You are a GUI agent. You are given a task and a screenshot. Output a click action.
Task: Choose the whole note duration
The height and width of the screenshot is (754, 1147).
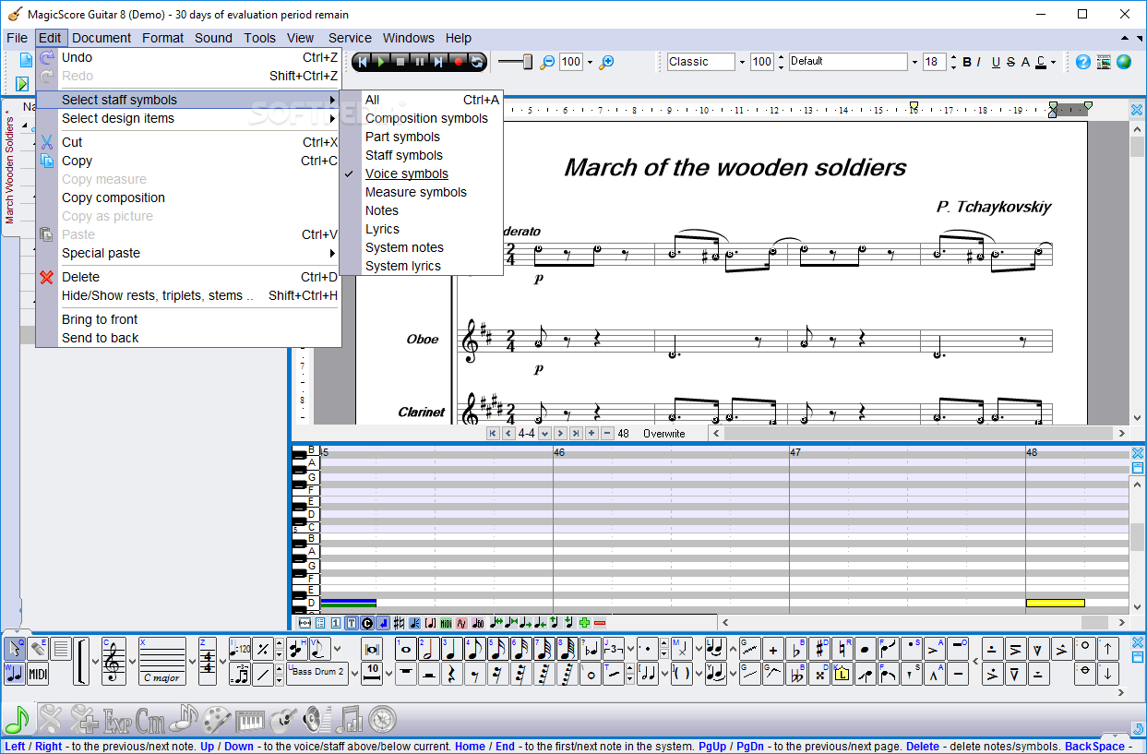(406, 649)
